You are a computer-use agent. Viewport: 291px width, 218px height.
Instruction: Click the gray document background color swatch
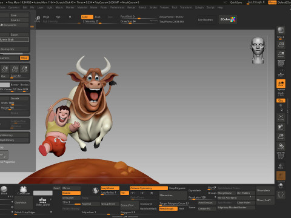(x=5, y=85)
